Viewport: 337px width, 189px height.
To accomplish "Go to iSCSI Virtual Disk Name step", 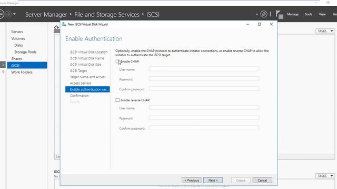I will pyautogui.click(x=87, y=58).
